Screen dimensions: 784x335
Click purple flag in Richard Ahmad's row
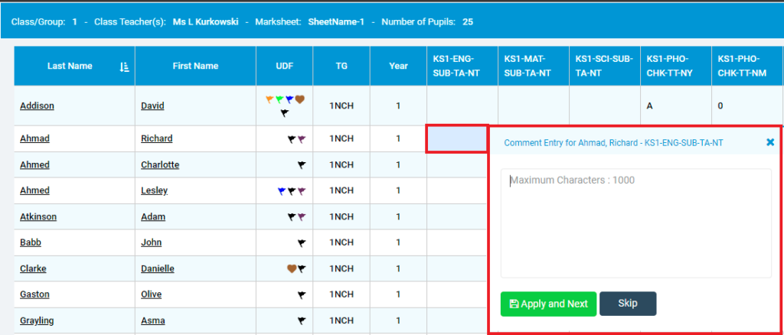[301, 138]
